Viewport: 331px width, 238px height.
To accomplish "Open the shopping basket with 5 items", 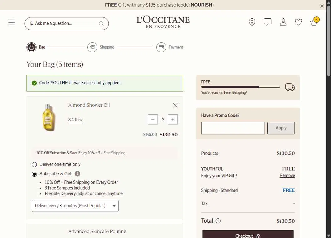I will tap(314, 21).
